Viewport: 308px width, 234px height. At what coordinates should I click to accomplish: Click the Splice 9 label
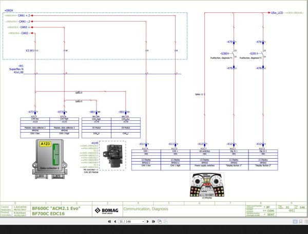[79, 101]
